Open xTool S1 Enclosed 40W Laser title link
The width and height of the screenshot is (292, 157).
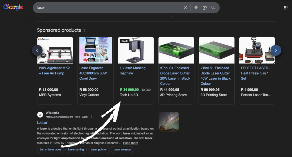[216, 76]
